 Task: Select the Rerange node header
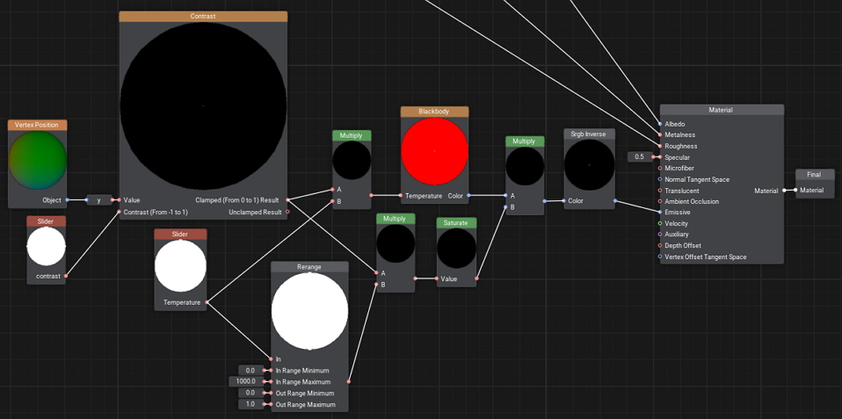coord(309,267)
